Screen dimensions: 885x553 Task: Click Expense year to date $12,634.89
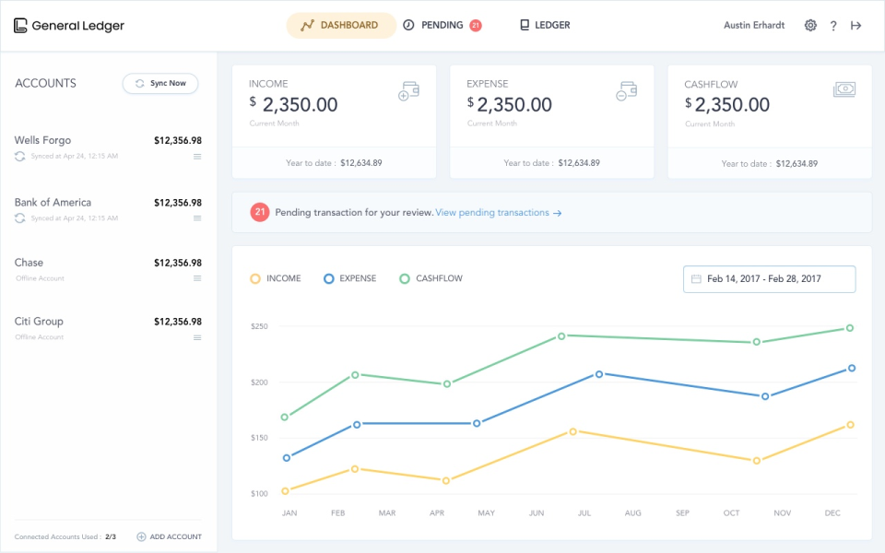click(579, 163)
